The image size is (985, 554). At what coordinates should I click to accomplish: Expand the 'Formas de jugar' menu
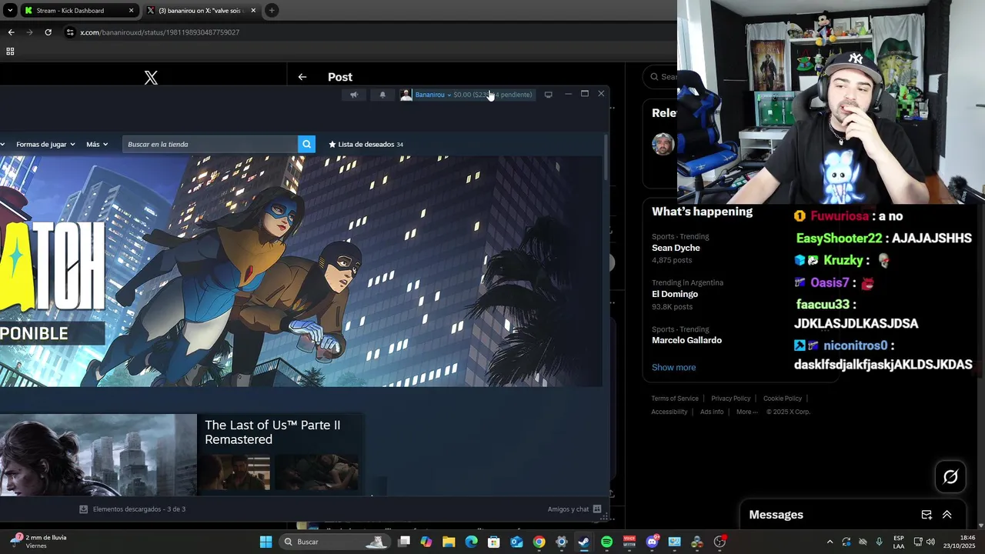coord(45,144)
